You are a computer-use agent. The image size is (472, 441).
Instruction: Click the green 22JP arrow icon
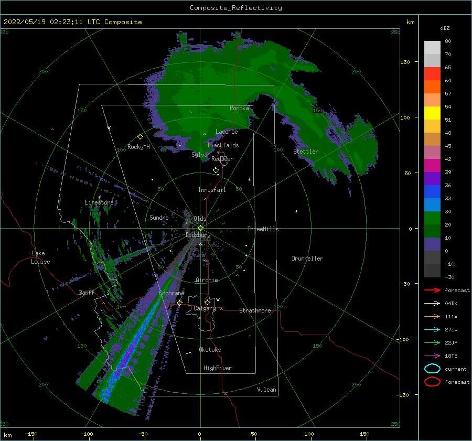coord(432,342)
